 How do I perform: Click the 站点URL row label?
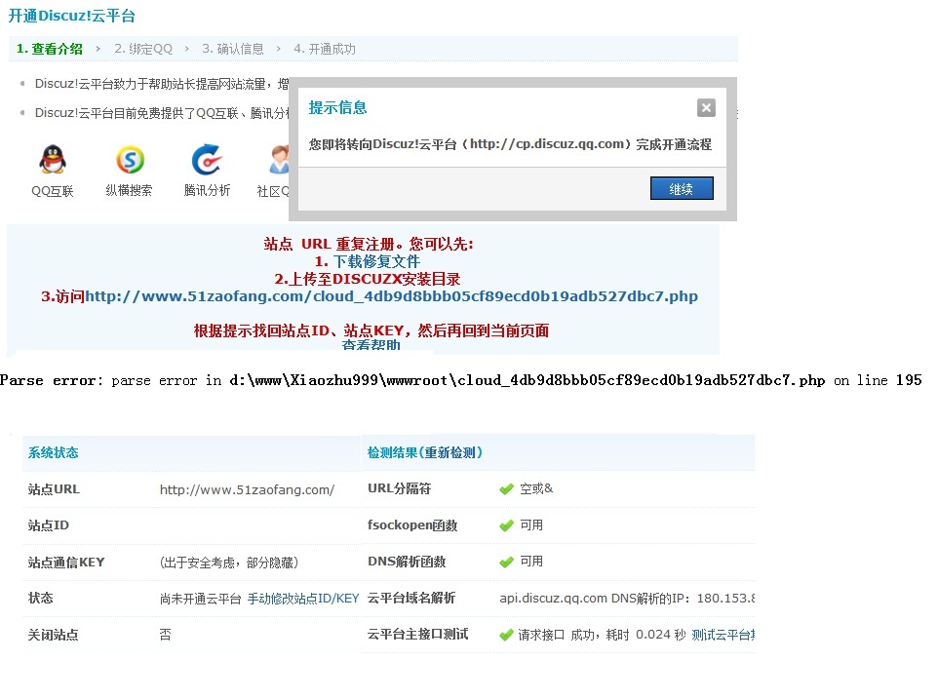54,489
